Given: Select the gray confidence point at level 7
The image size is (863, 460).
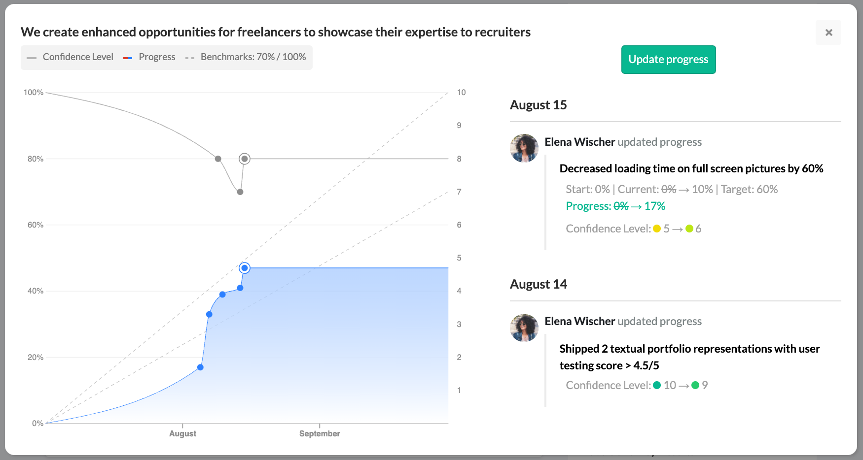Looking at the screenshot, I should point(240,192).
